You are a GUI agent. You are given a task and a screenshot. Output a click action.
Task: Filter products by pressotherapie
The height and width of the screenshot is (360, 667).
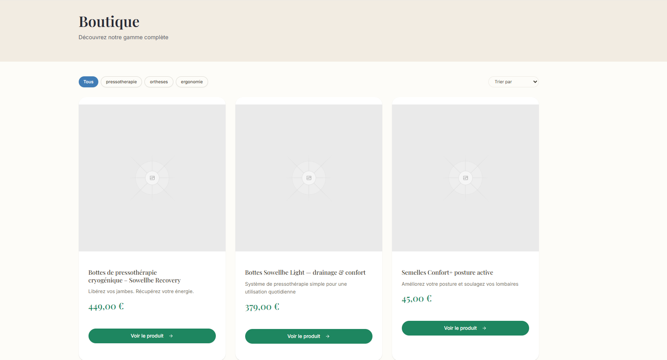[121, 82]
